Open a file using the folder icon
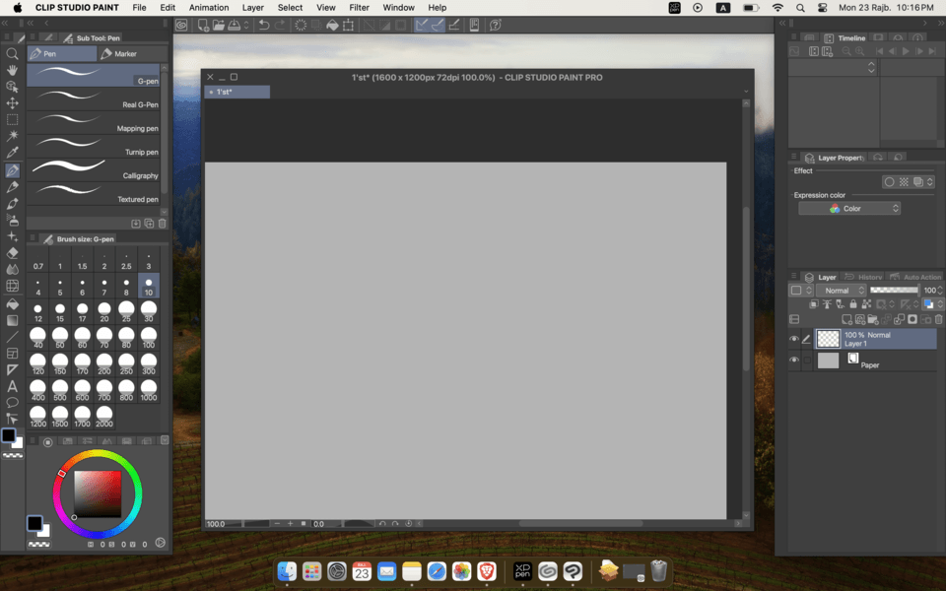946x591 pixels. [x=219, y=25]
